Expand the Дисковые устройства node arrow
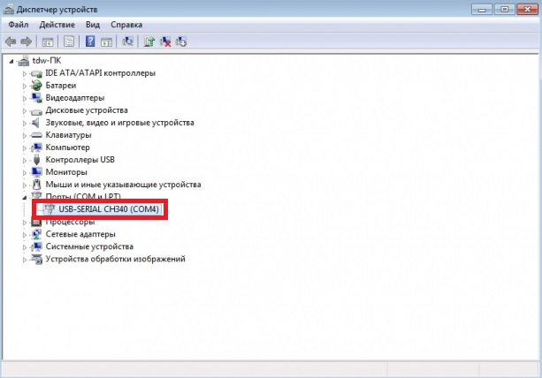The image size is (542, 378). (x=25, y=110)
